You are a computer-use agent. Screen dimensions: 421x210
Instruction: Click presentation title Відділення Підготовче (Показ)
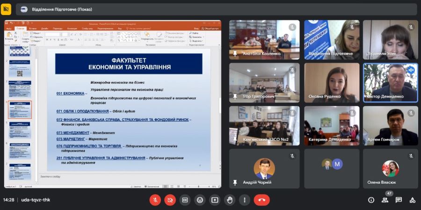[x=62, y=9]
